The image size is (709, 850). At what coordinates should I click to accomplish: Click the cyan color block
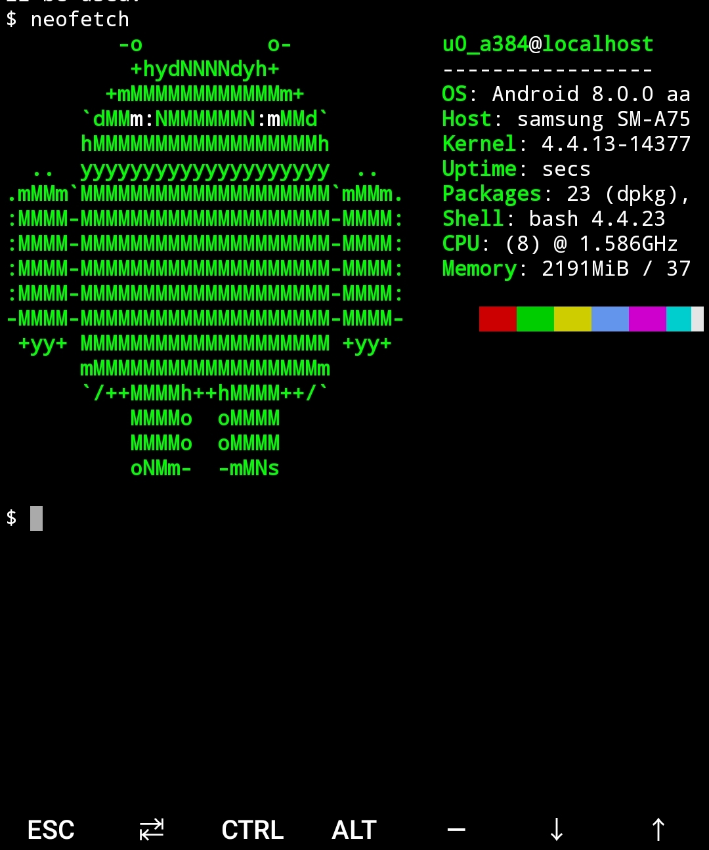pos(679,318)
